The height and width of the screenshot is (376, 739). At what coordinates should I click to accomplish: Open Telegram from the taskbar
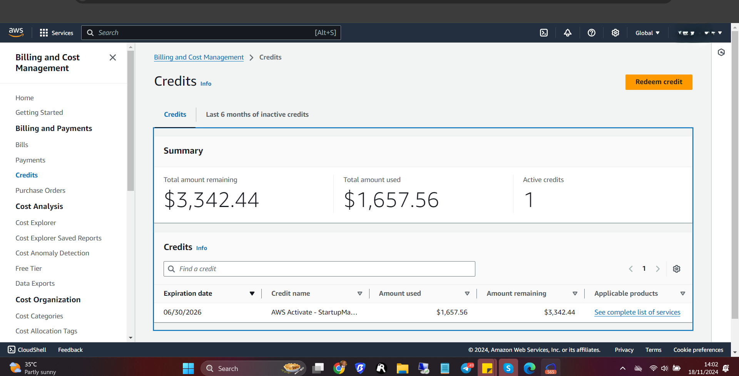[x=466, y=368]
